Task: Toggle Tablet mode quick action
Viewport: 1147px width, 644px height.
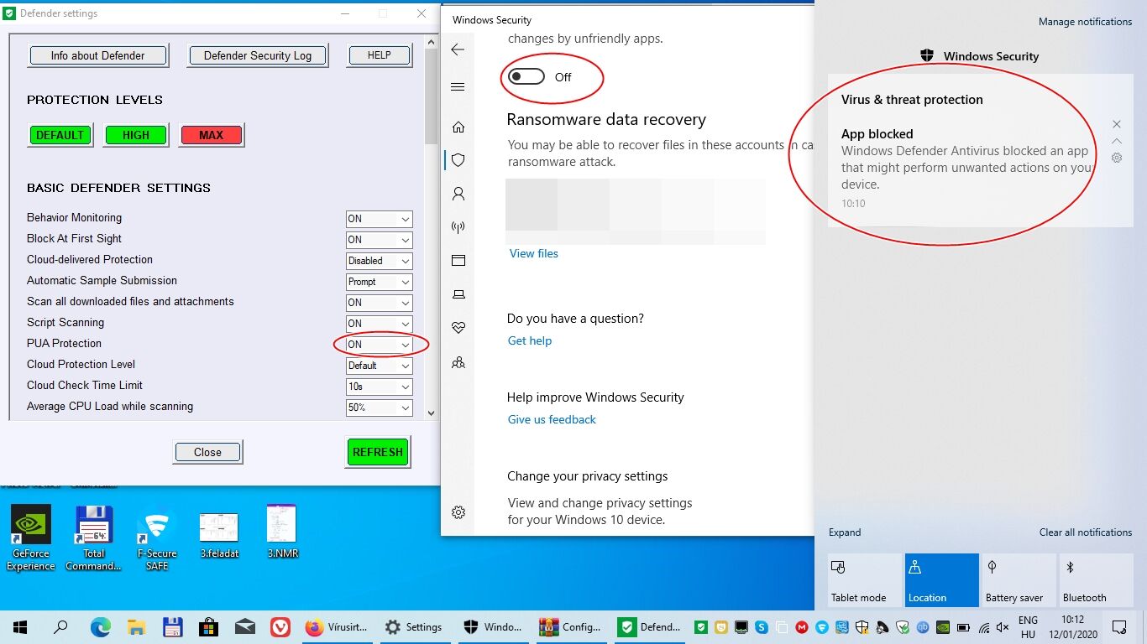Action: tap(863, 579)
